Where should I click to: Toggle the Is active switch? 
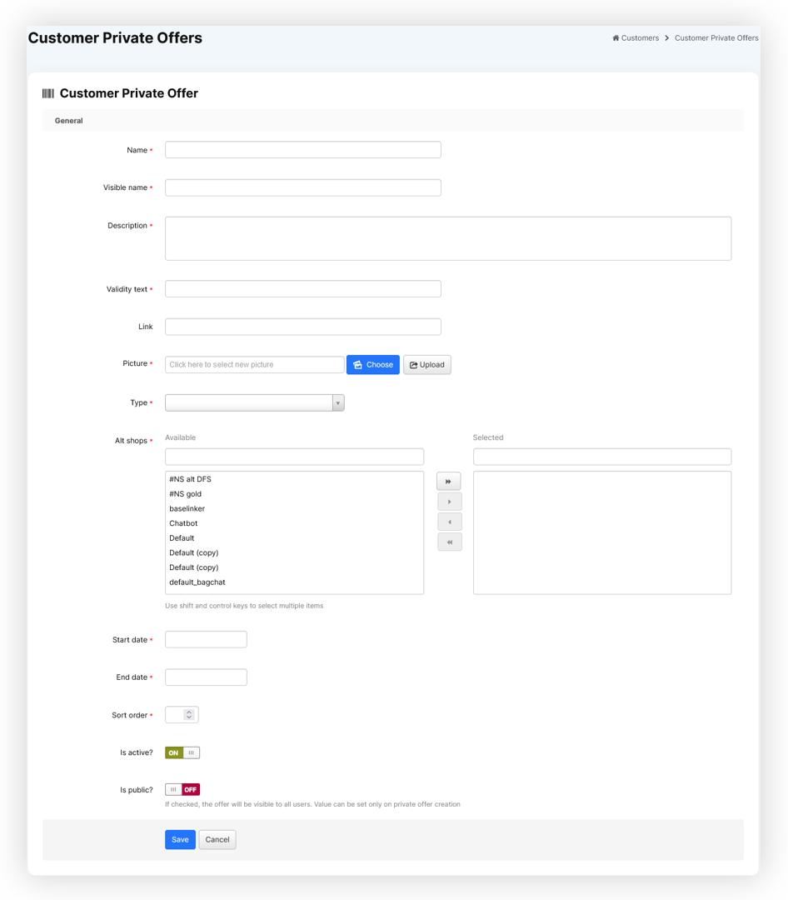(182, 752)
